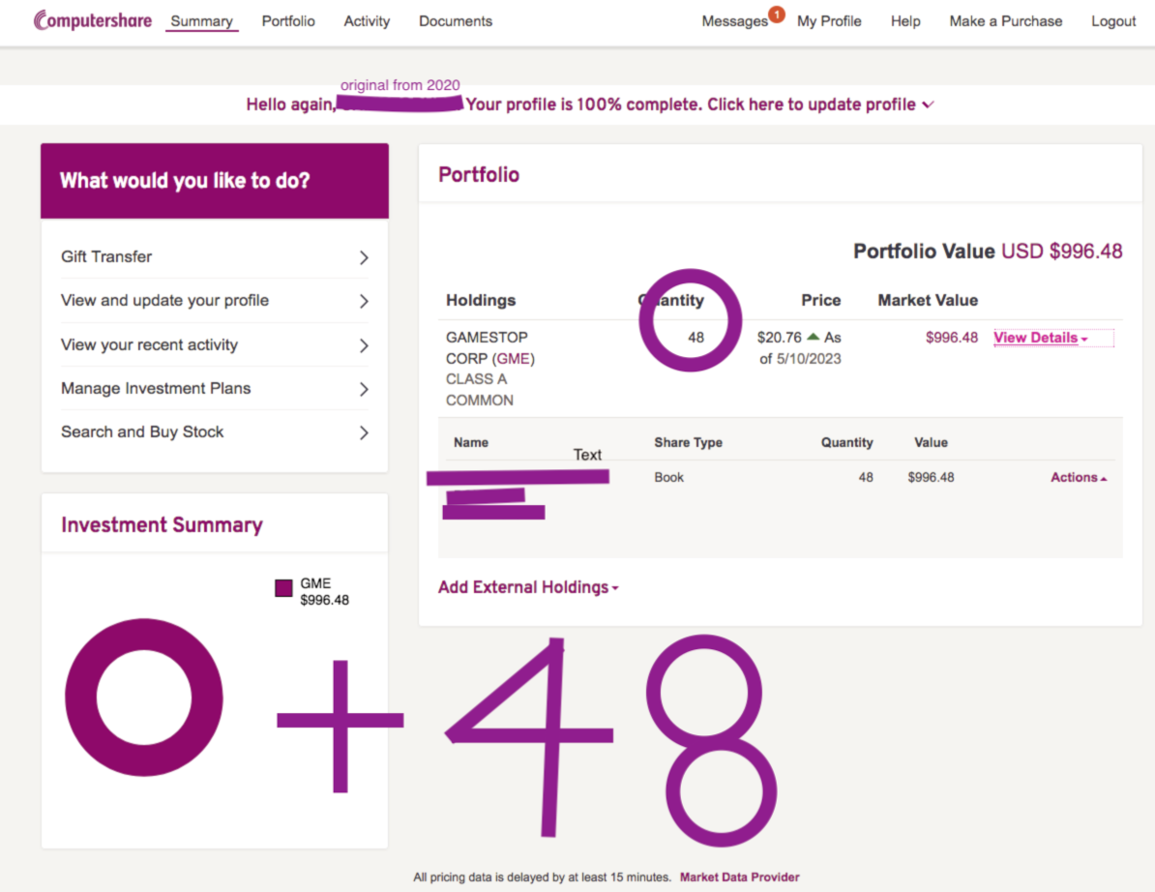Click the Make a Purchase link

[1005, 21]
